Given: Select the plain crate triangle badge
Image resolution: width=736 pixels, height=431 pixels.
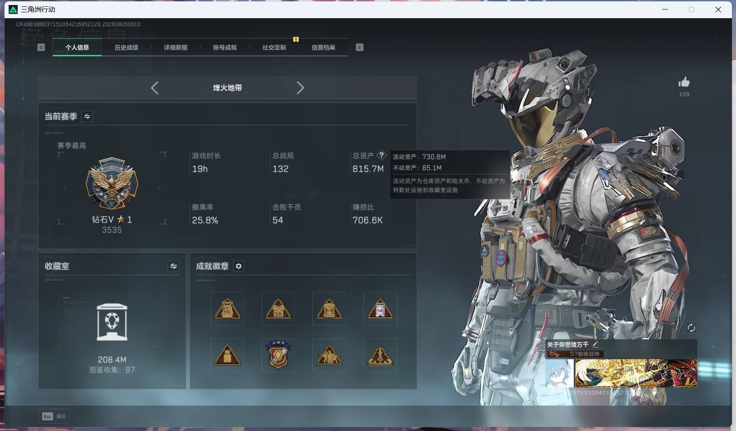Looking at the screenshot, I should click(227, 355).
